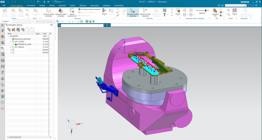Switch to the Obrabiarka ribbon tab
262x140 pixels.
pos(119,6)
